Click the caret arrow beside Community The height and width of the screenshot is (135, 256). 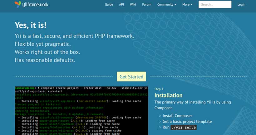pos(175,5)
